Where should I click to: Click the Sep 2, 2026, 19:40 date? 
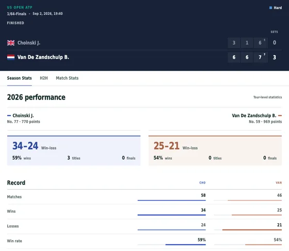[47, 13]
